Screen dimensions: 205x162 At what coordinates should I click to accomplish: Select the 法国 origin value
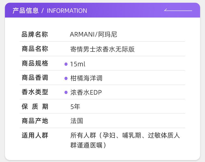pyautogui.click(x=77, y=121)
